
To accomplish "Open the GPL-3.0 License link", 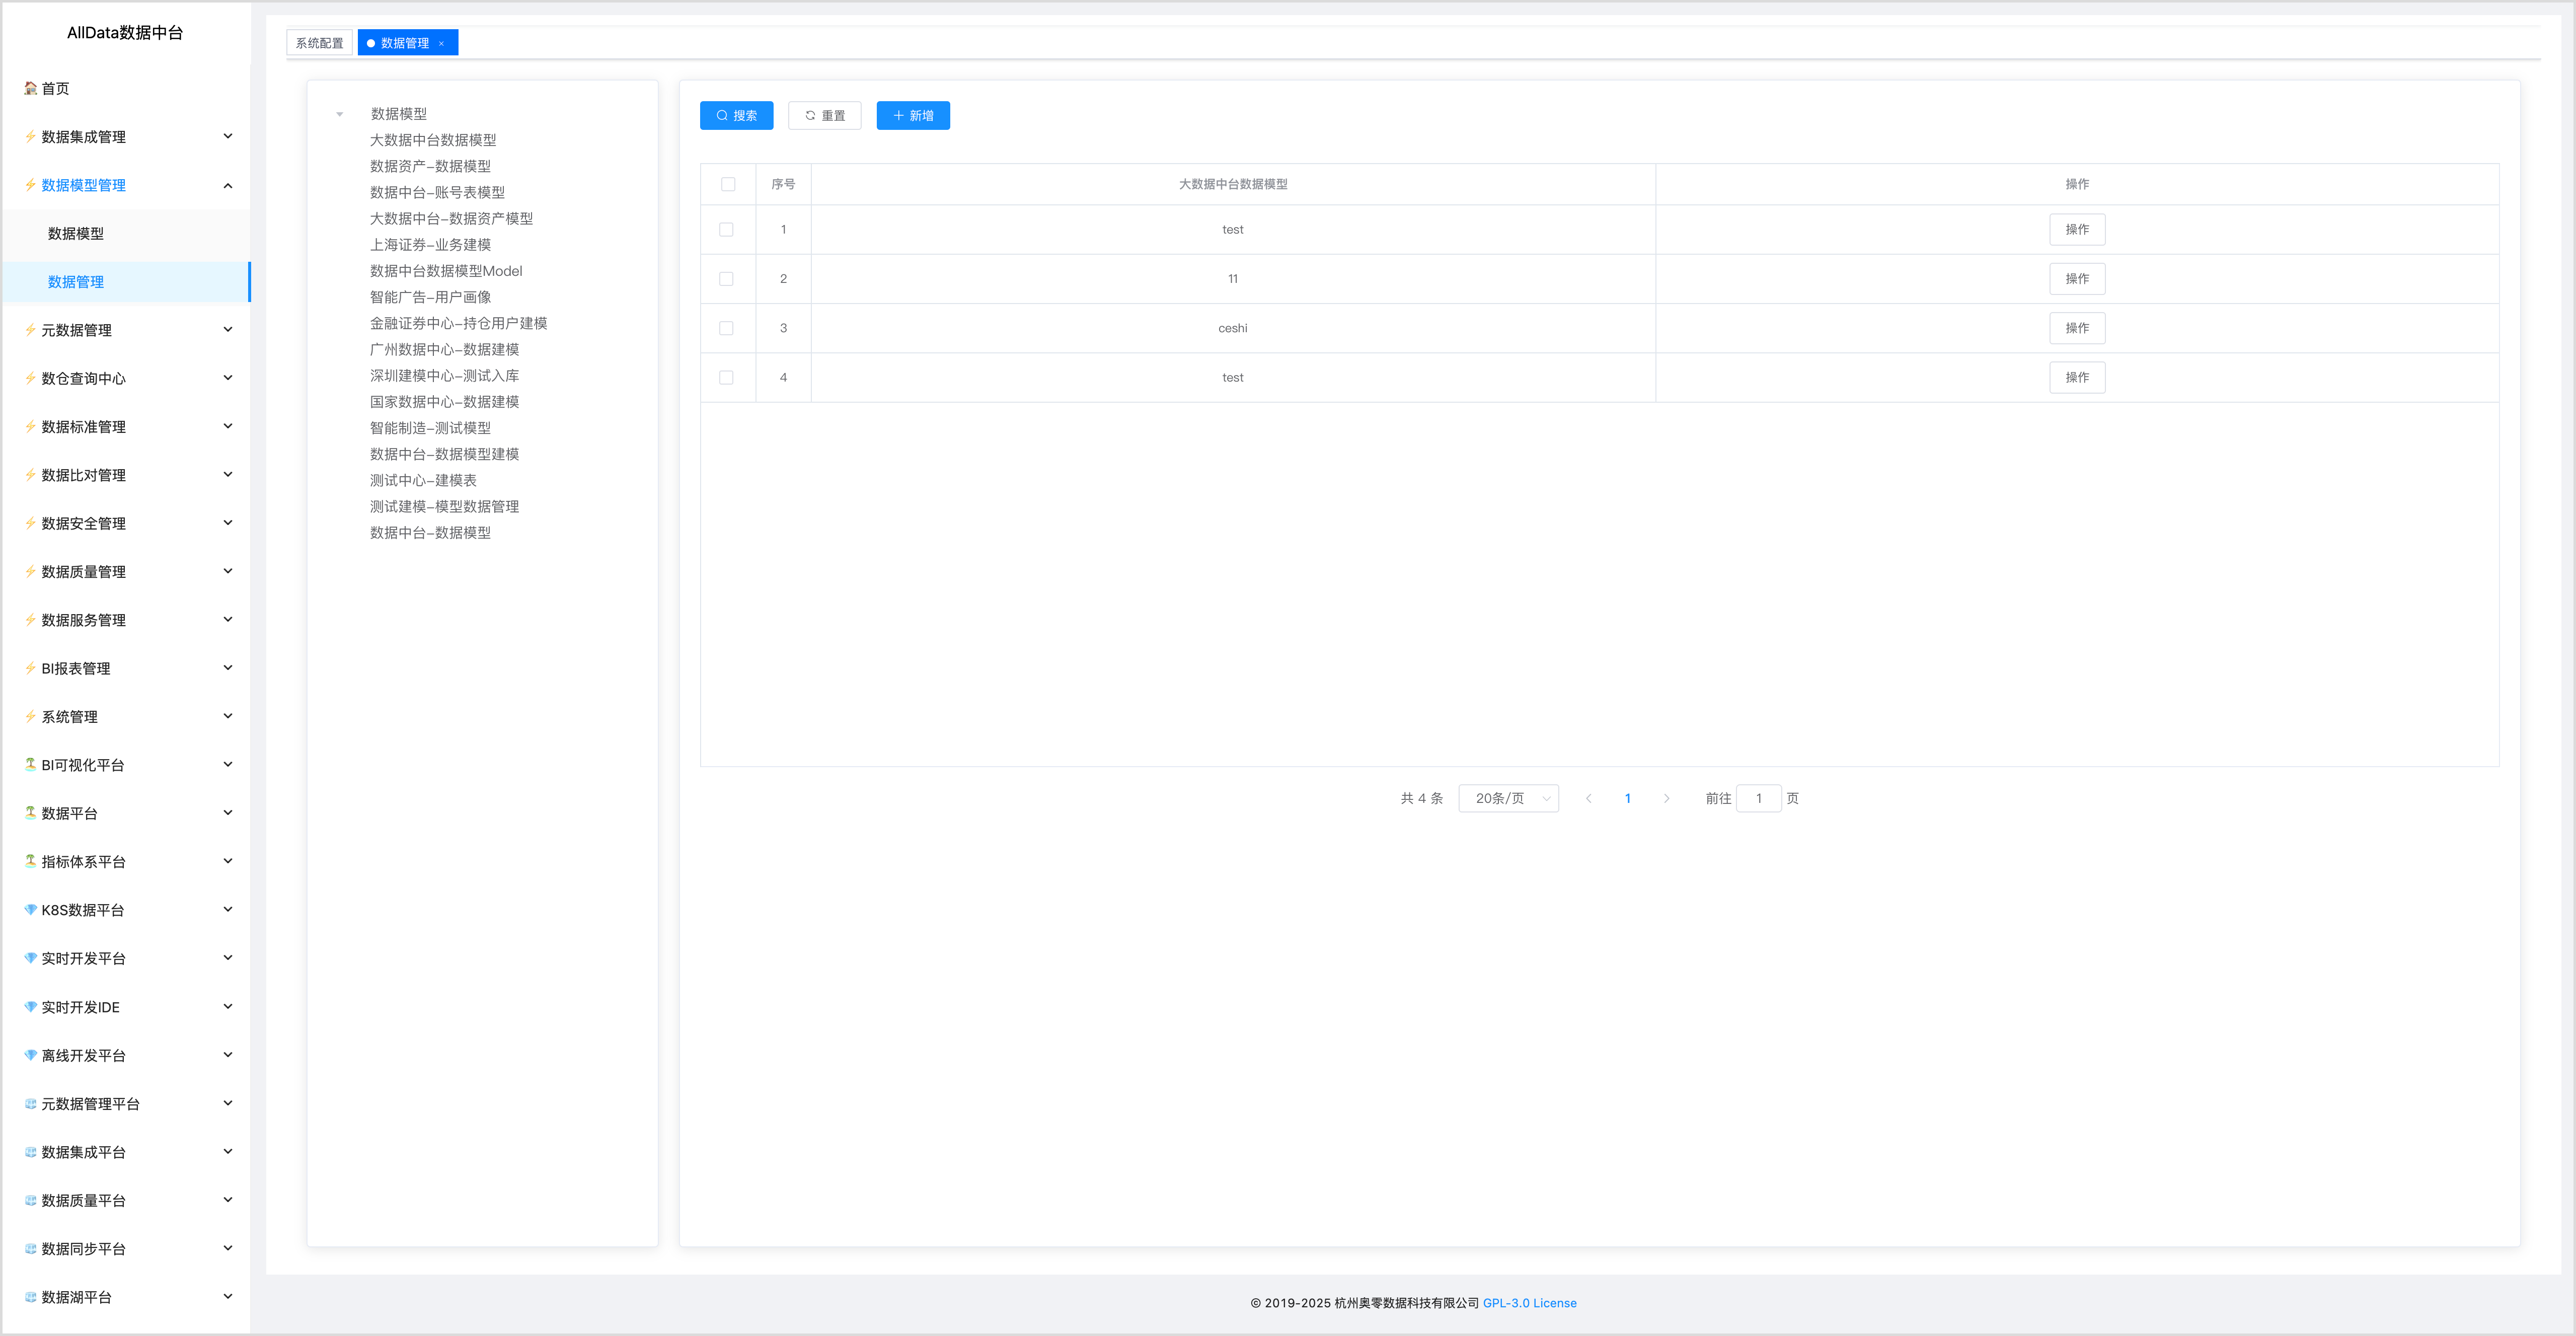I will click(1529, 1303).
